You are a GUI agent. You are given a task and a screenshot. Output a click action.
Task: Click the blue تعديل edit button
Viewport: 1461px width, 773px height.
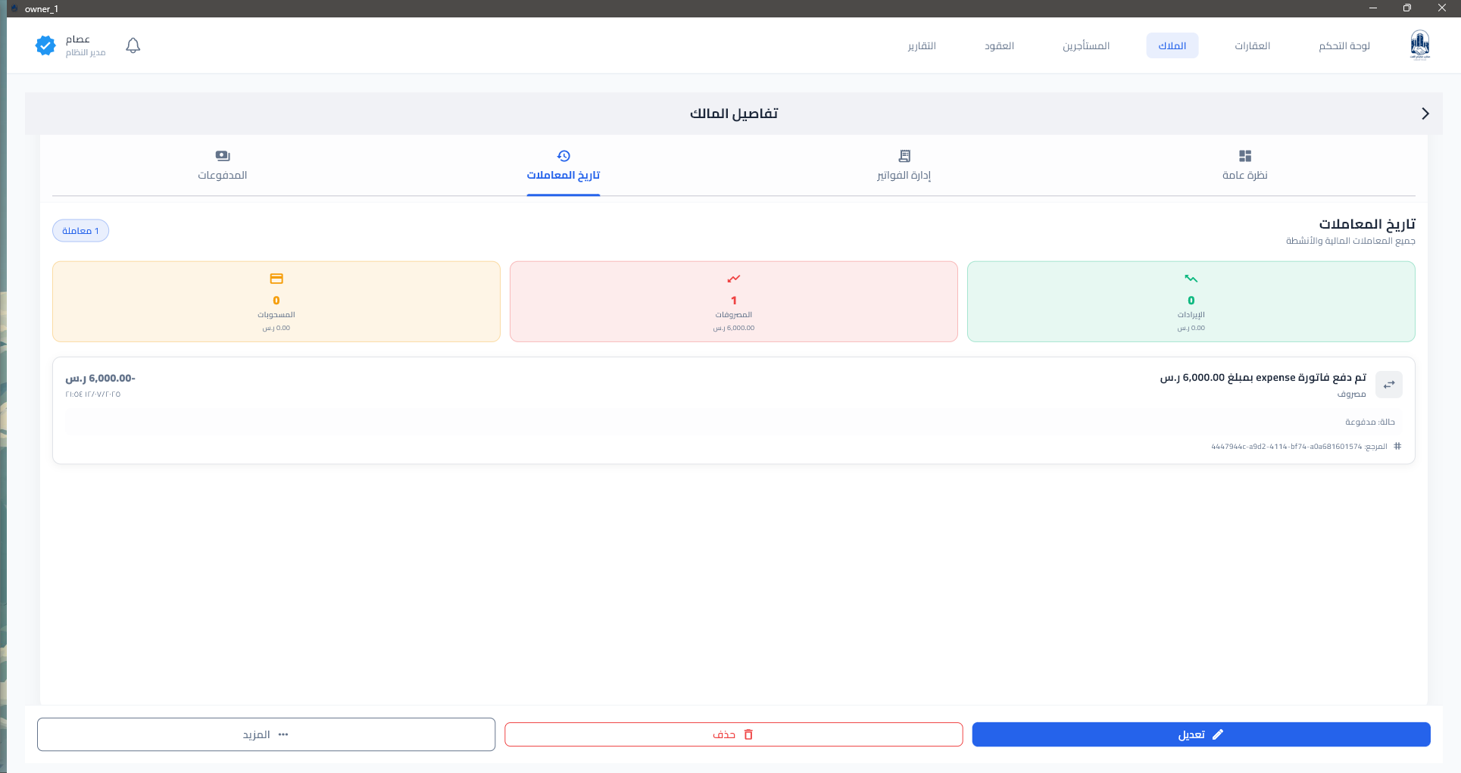point(1201,734)
